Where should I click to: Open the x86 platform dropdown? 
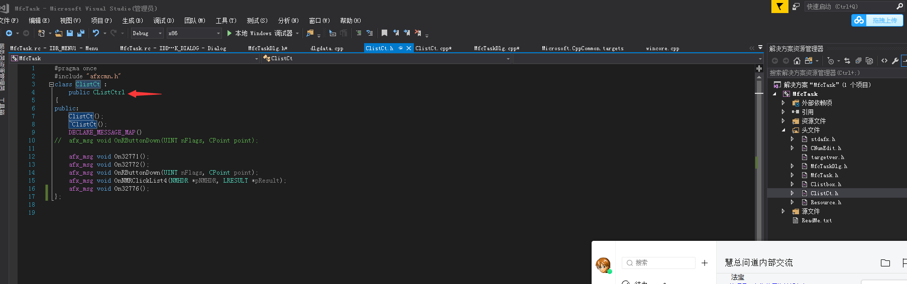[x=194, y=33]
